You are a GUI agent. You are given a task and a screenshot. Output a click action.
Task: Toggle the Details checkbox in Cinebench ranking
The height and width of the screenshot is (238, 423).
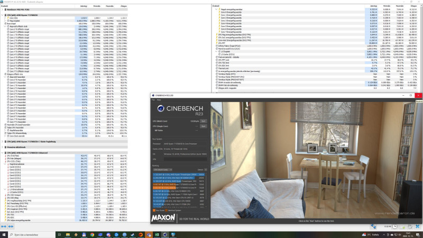(206, 170)
